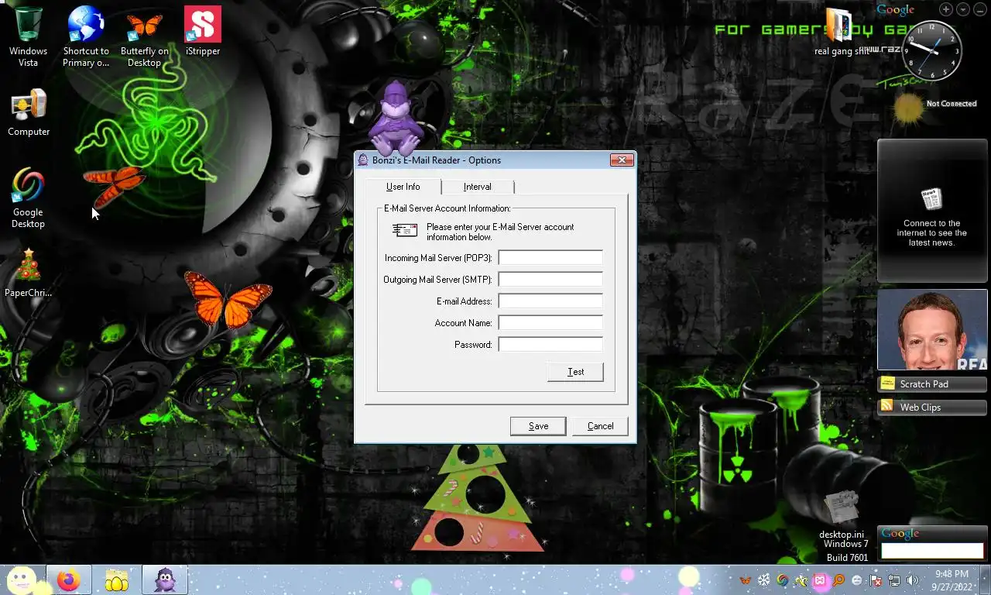Click the volume speaker tray icon

pos(913,580)
